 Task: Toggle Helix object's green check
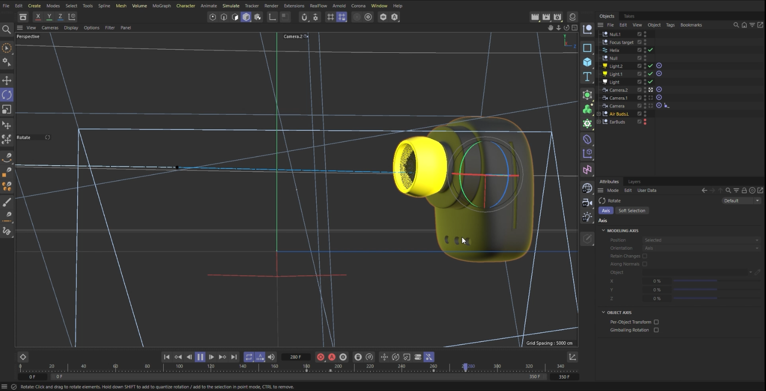[651, 50]
